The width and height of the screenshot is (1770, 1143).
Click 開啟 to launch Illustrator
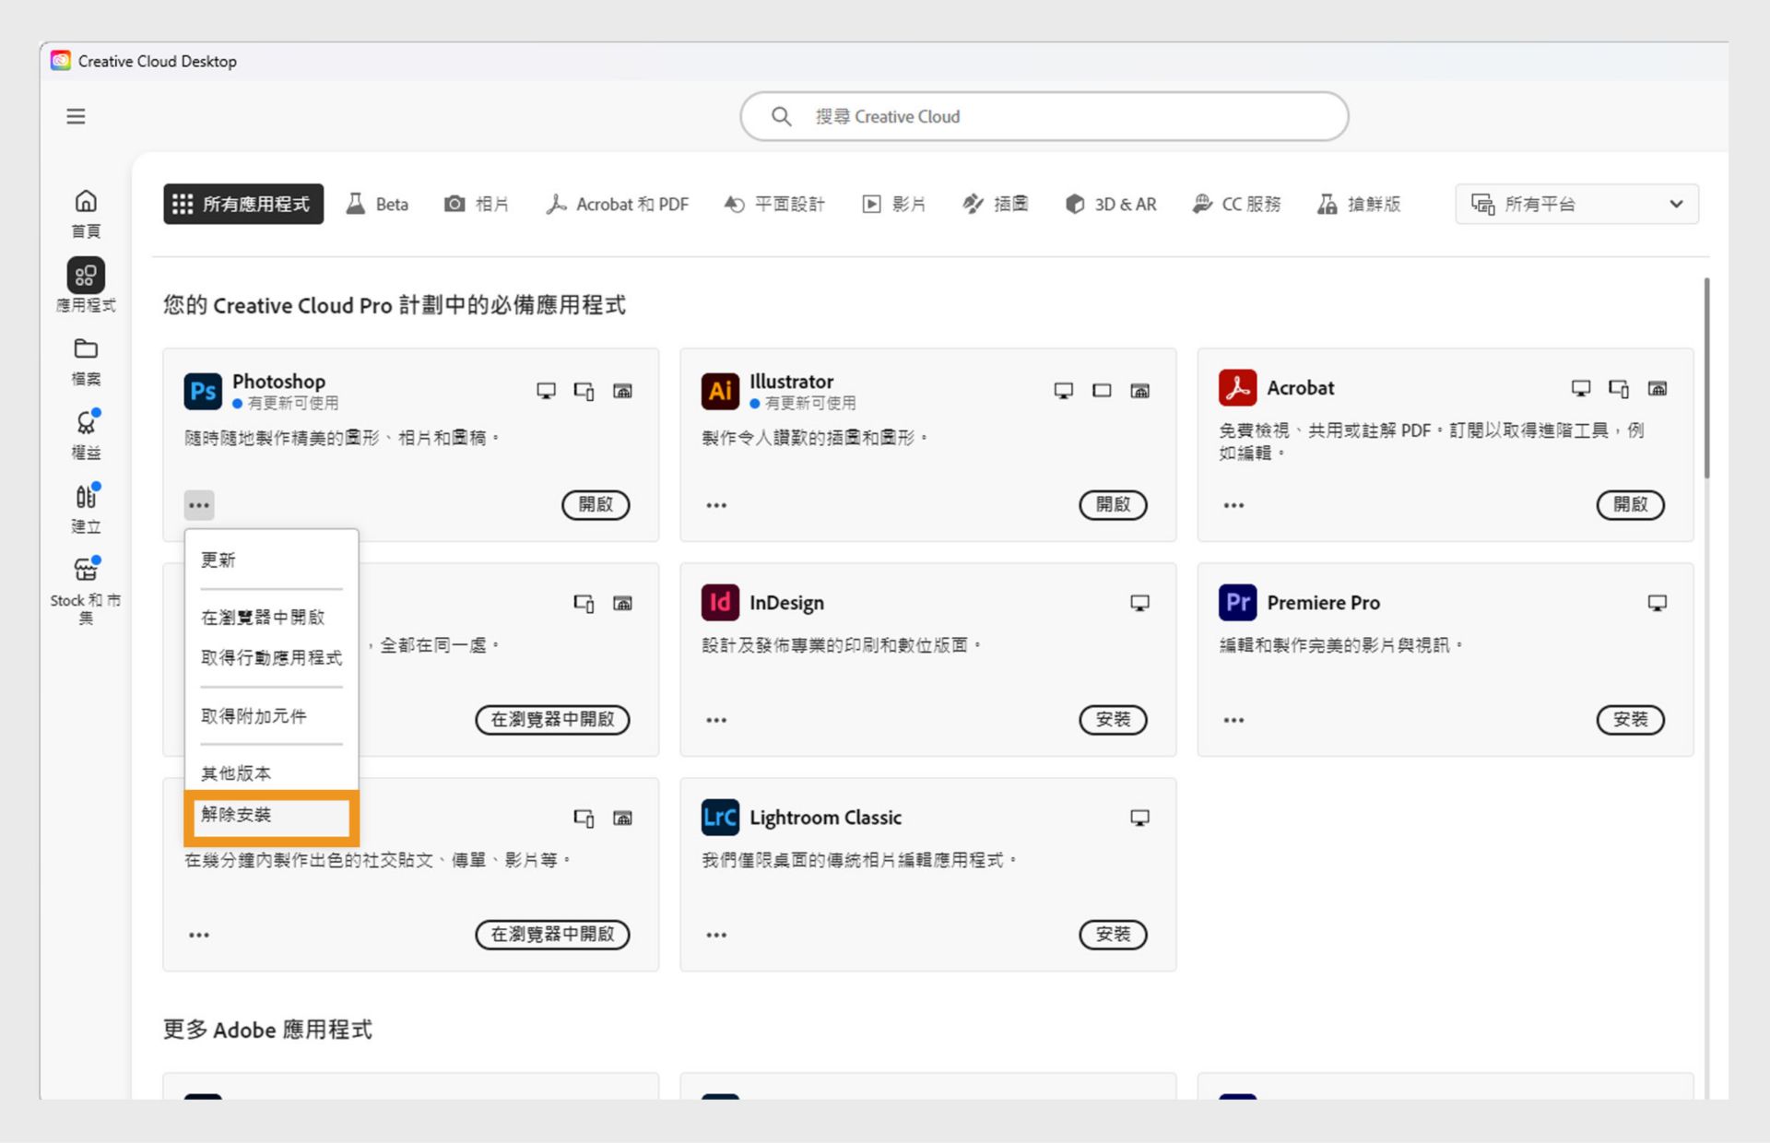pos(1113,505)
